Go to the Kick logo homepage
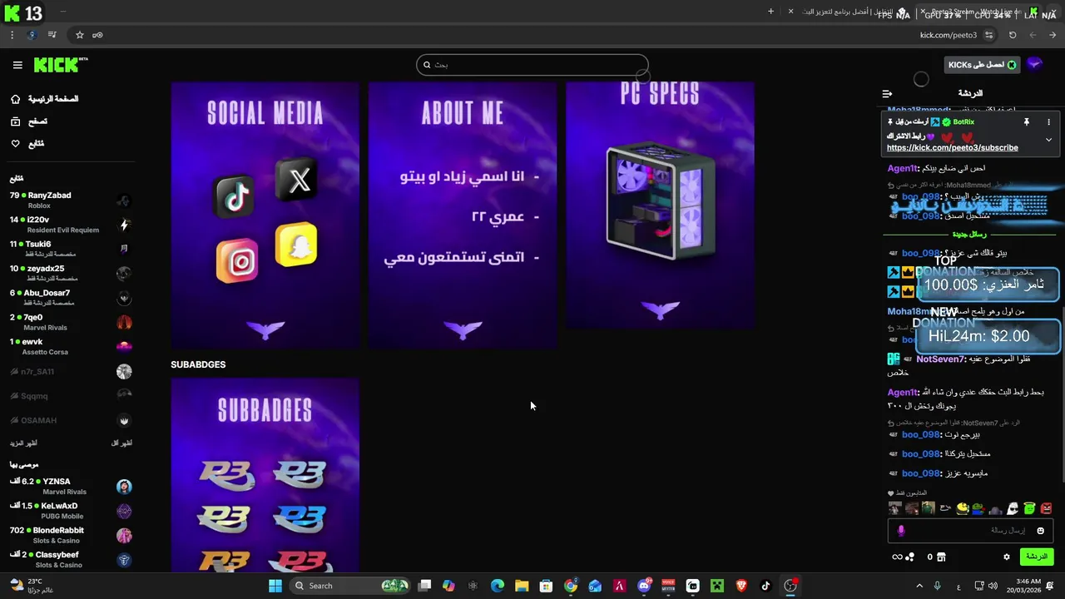This screenshot has height=599, width=1065. [61, 65]
